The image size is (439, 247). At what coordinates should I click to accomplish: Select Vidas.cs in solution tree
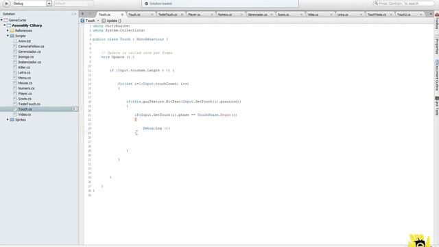point(25,115)
